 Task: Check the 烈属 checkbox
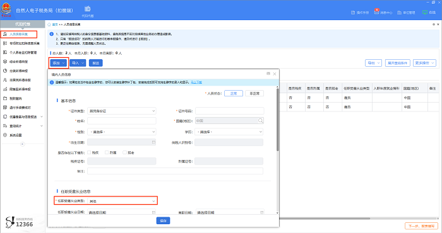click(107, 152)
